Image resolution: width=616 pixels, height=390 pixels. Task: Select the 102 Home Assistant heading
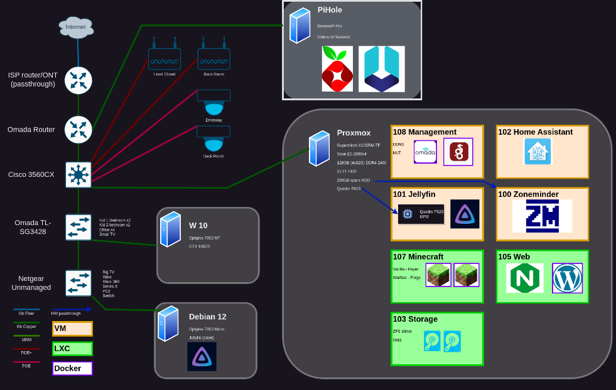click(x=536, y=132)
